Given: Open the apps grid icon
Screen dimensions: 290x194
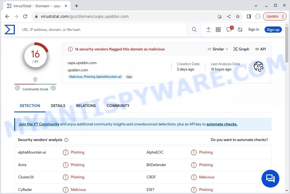Looking at the screenshot, I should 218,30.
